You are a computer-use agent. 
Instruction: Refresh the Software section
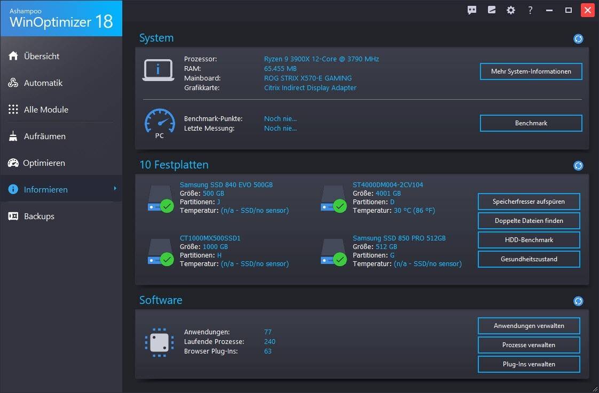(x=578, y=301)
